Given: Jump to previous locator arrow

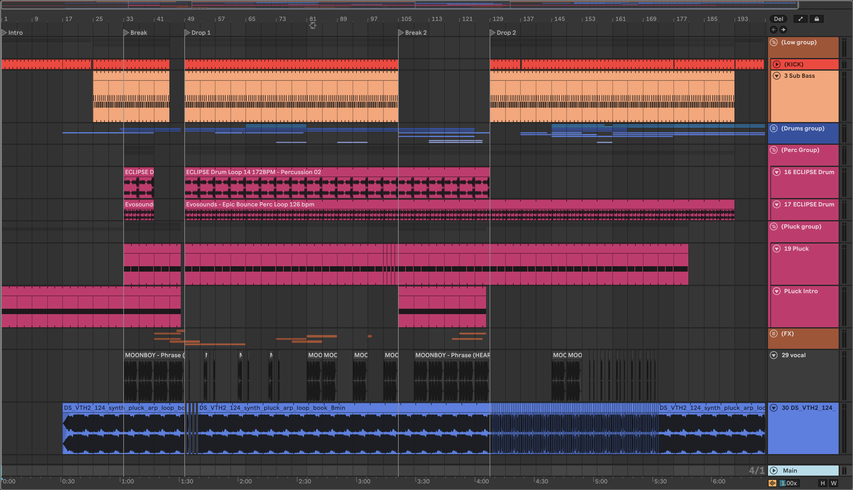Looking at the screenshot, I should (x=774, y=30).
